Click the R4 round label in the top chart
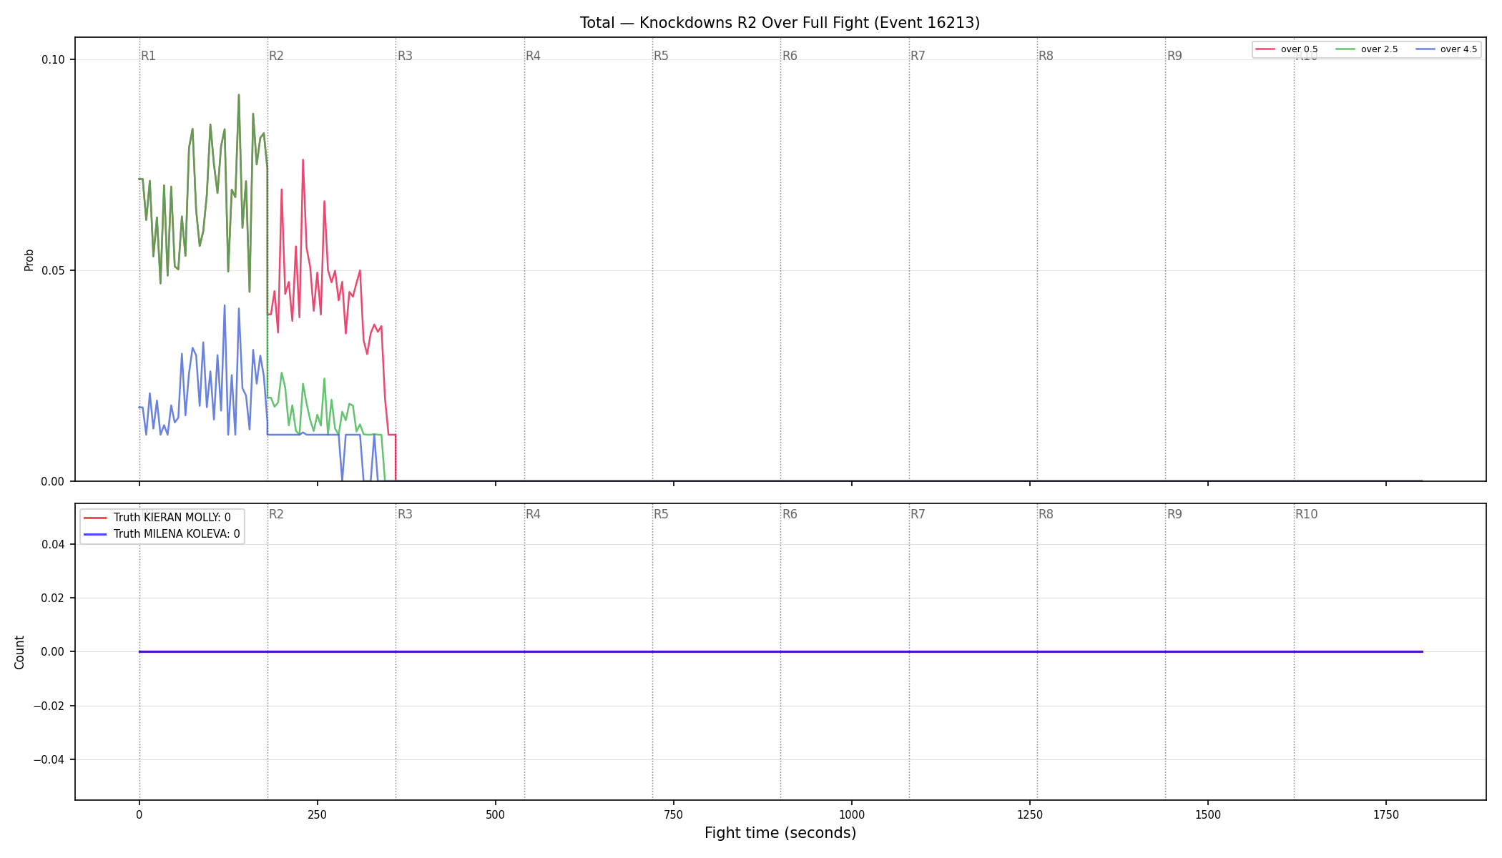Screen dimensions: 1502x858 [x=533, y=56]
